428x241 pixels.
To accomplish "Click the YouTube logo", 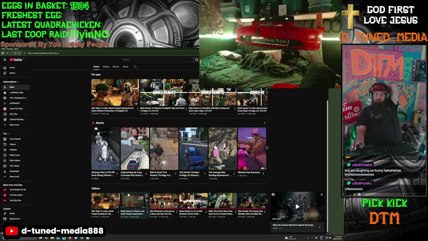I will [16, 60].
